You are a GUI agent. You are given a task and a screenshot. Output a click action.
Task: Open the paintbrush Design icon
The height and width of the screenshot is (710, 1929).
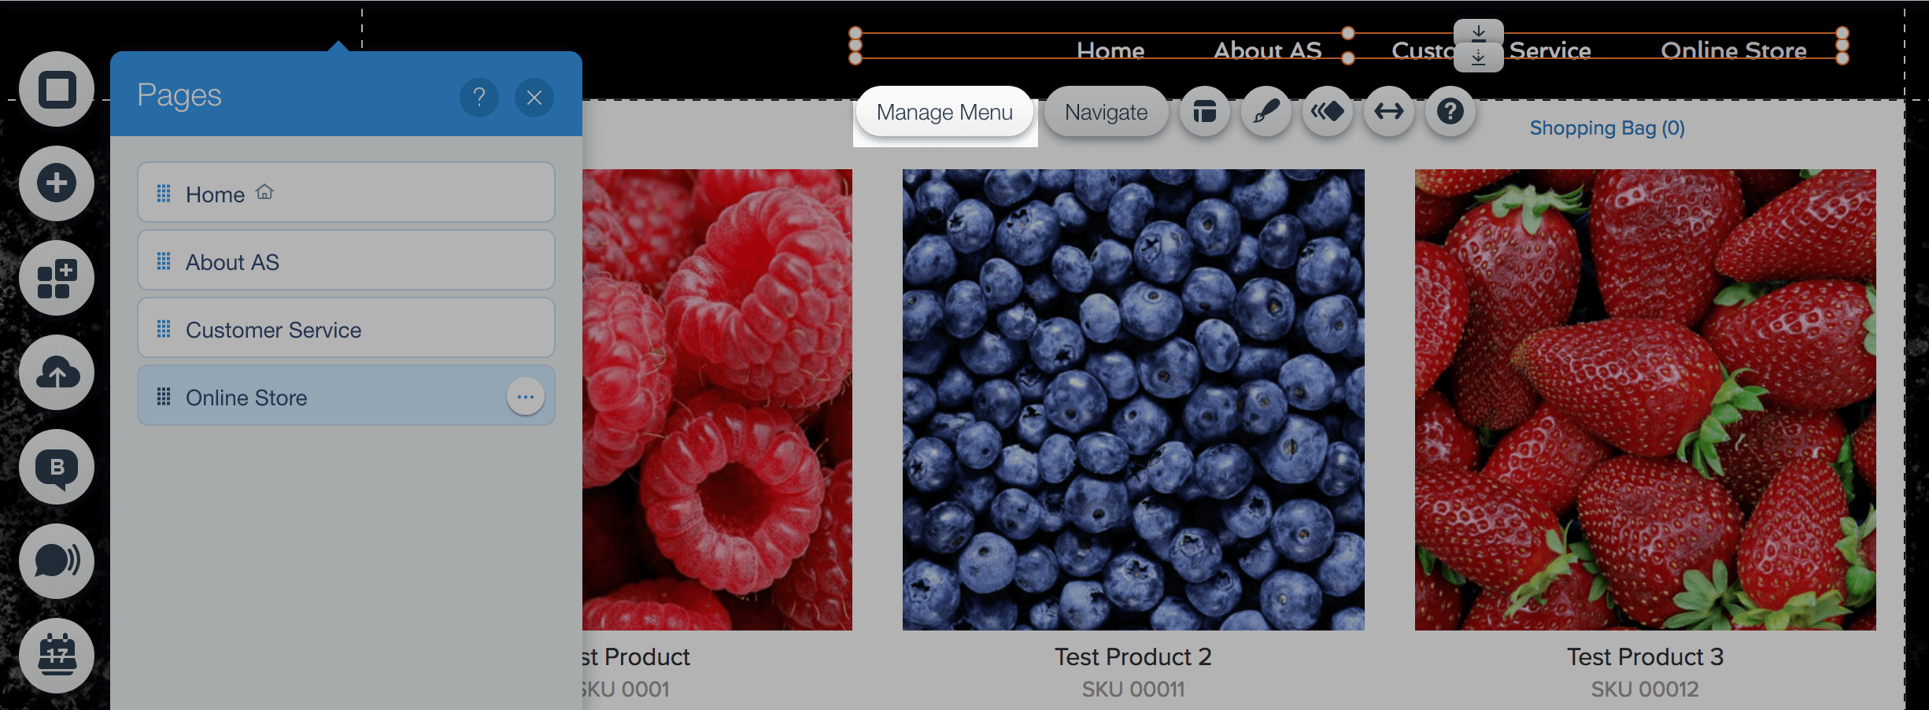1266,112
